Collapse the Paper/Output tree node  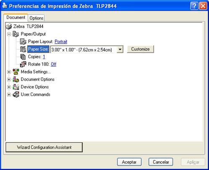pos(9,34)
